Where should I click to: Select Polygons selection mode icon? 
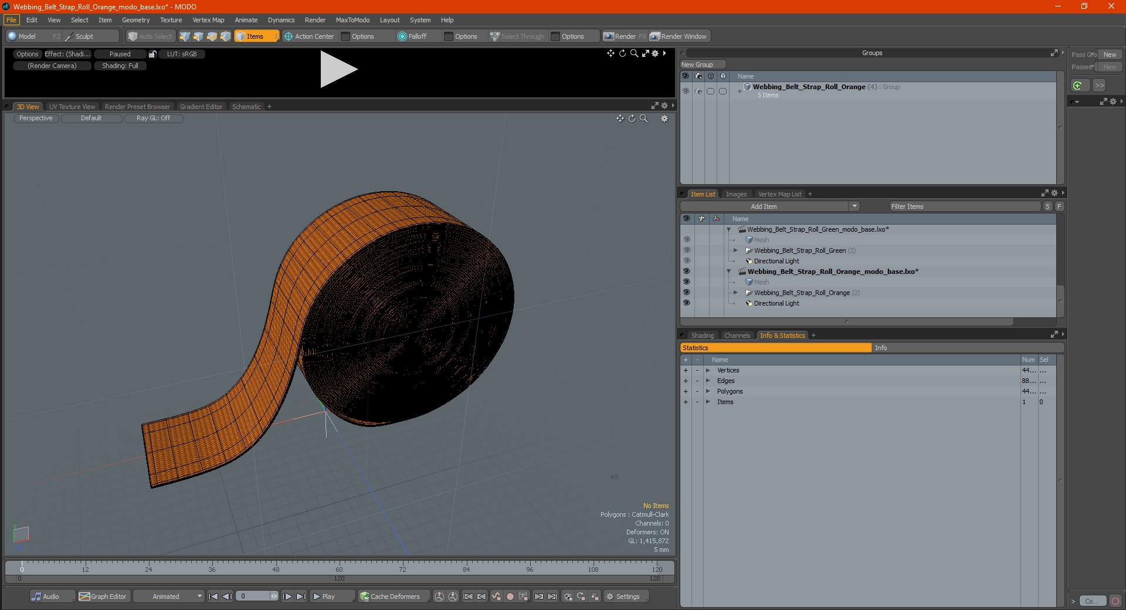212,36
